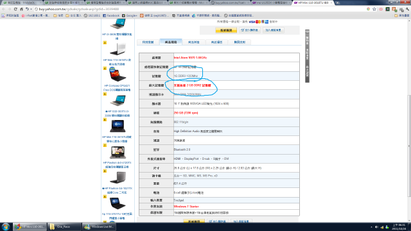
Task: Click the page vertical scrollbar thumb
Action: coord(409,146)
